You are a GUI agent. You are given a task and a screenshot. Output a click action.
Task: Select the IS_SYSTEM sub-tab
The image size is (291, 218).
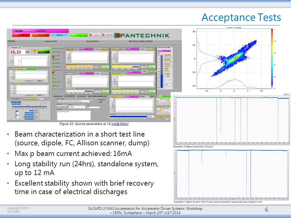tap(82, 96)
